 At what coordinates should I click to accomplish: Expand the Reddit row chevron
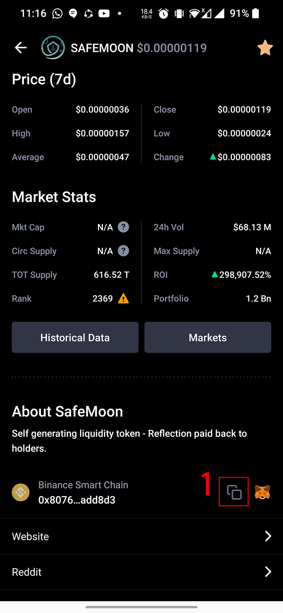268,572
